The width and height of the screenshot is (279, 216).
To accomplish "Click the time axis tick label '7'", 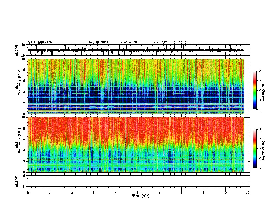I will 182,193.
